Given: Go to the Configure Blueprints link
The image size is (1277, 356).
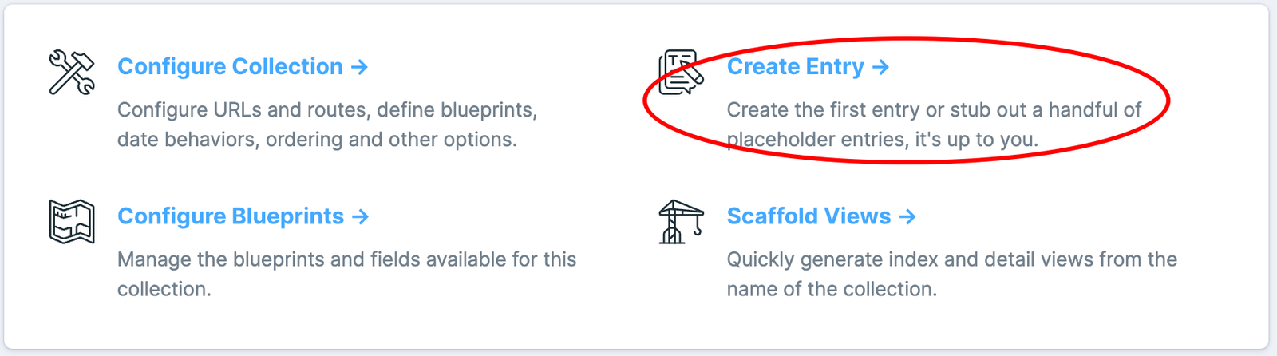Looking at the screenshot, I should click(231, 216).
